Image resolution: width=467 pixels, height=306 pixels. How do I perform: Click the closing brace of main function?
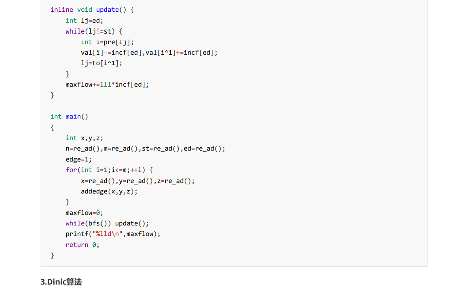click(53, 255)
